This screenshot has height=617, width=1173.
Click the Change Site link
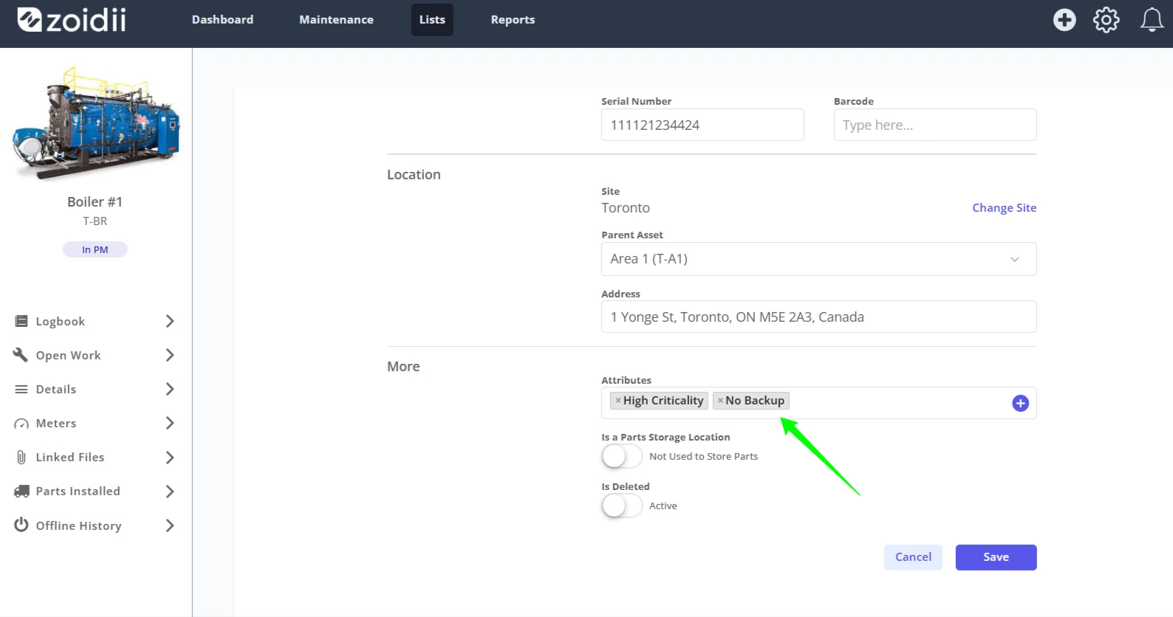click(x=1004, y=208)
